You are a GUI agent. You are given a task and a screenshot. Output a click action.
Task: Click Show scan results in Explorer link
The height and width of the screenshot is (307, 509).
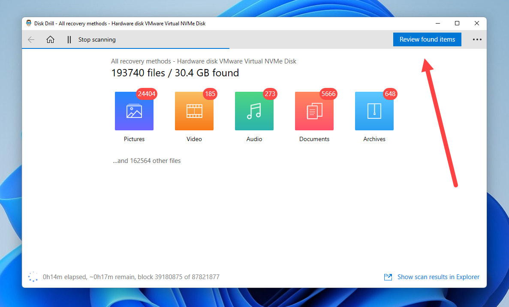coord(438,277)
